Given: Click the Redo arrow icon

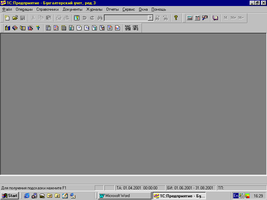Looking at the screenshot, I should click(92, 18).
